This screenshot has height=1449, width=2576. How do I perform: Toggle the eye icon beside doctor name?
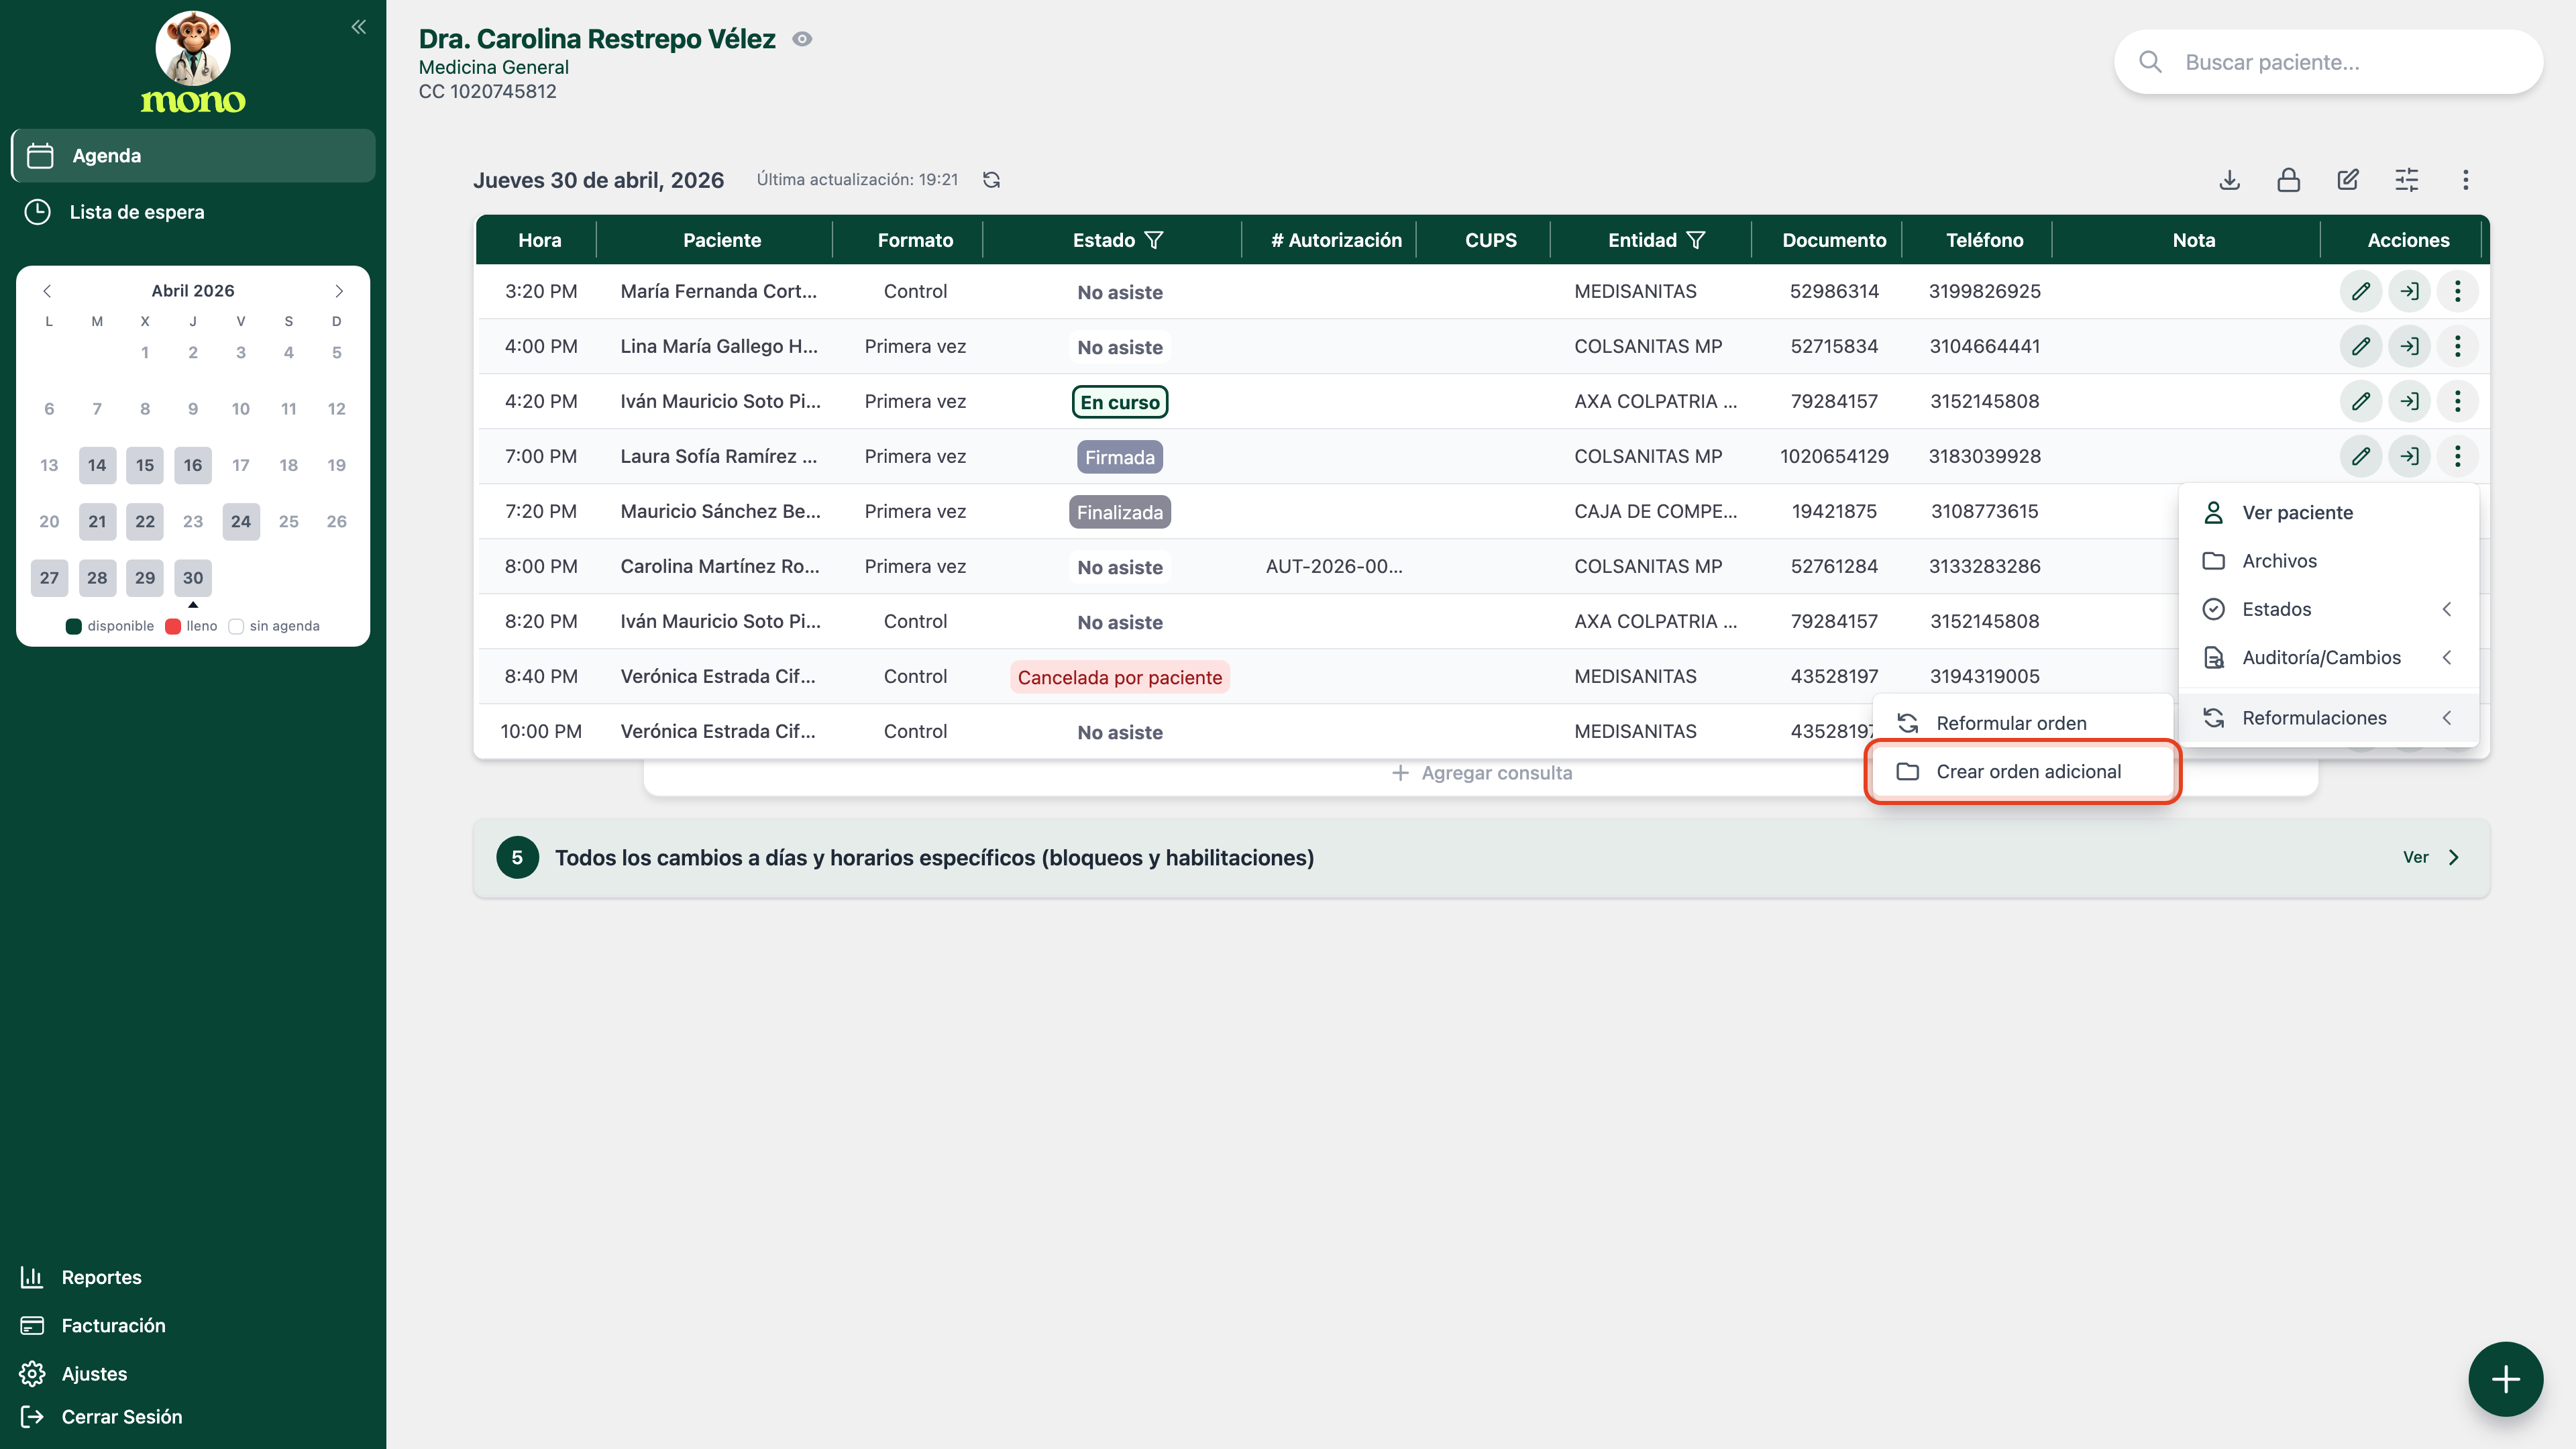[802, 39]
